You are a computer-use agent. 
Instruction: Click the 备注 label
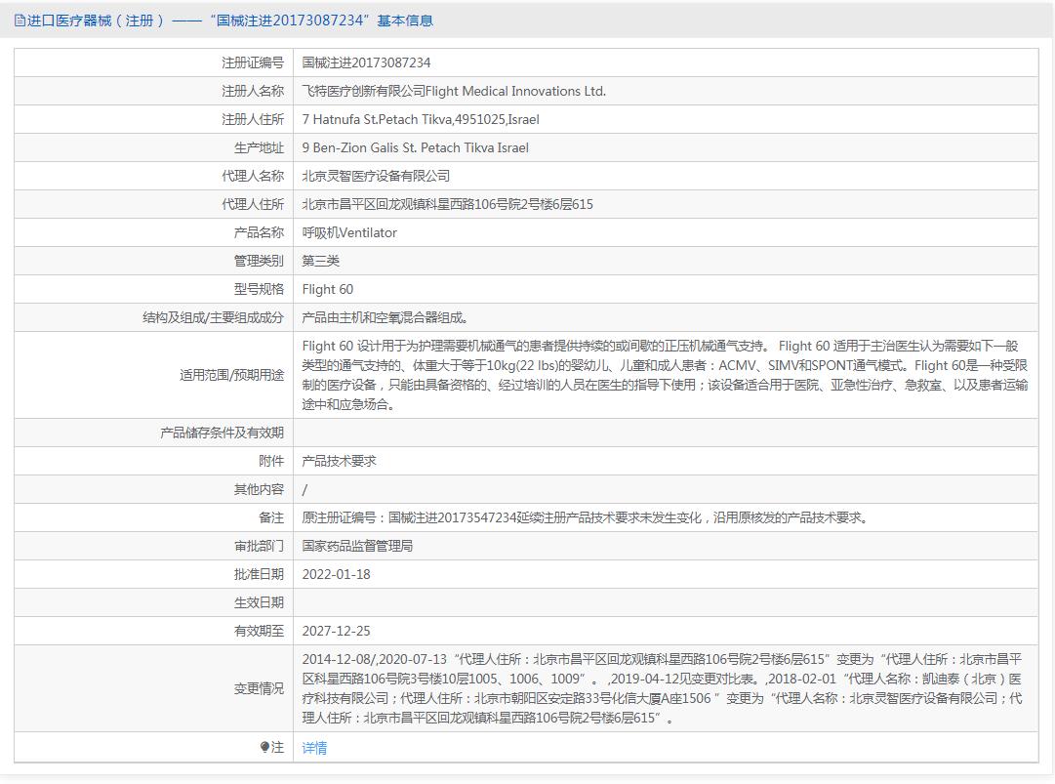[x=271, y=516]
